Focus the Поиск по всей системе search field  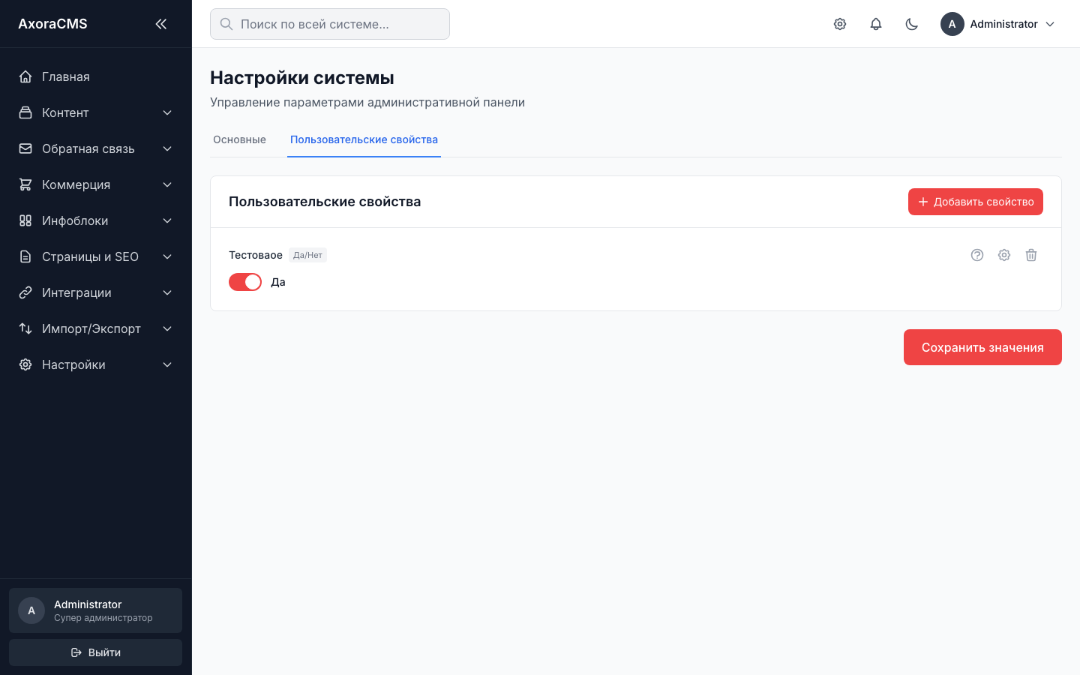(x=330, y=24)
